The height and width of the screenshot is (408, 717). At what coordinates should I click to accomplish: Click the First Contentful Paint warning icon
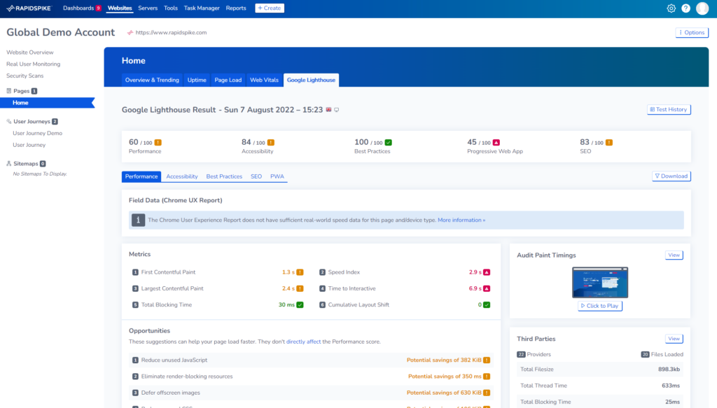tap(300, 272)
